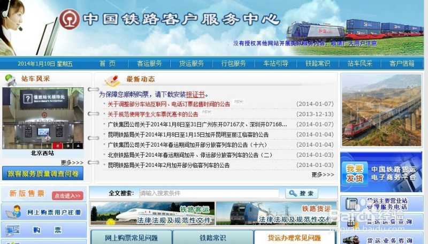Open the 根证书 download link
This screenshot has width=428, height=244.
click(x=195, y=95)
